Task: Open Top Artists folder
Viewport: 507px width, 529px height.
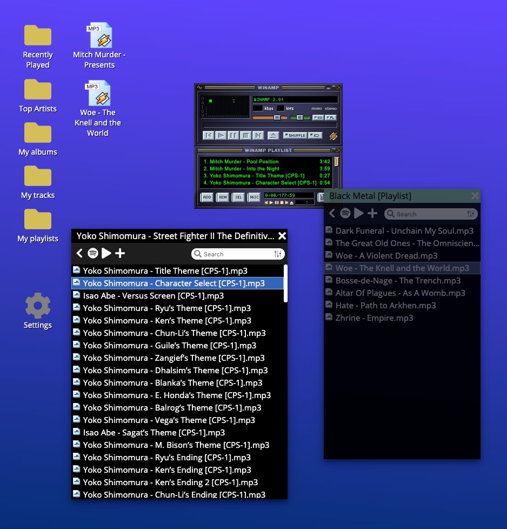Action: click(x=38, y=96)
